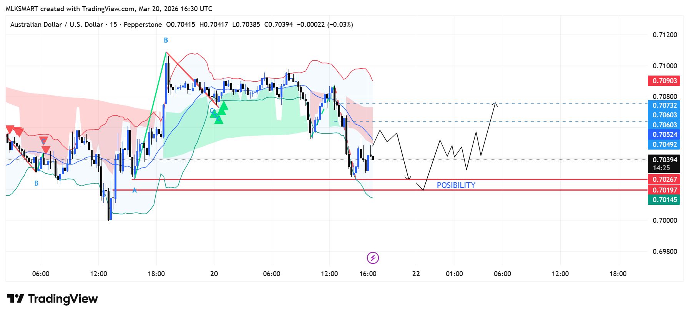The image size is (689, 316).
Task: Click the 01:00 time axis label
Action: point(454,274)
